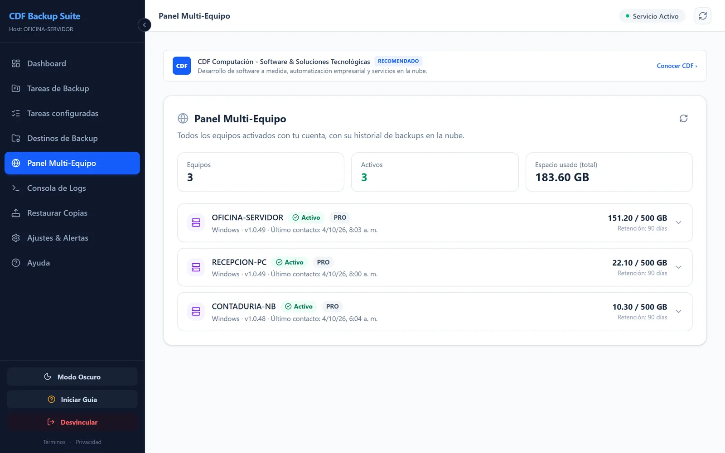The height and width of the screenshot is (453, 725).
Task: Go to Restaurar Copias
Action: [72, 213]
